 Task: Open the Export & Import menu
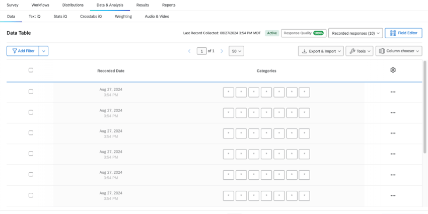(321, 51)
